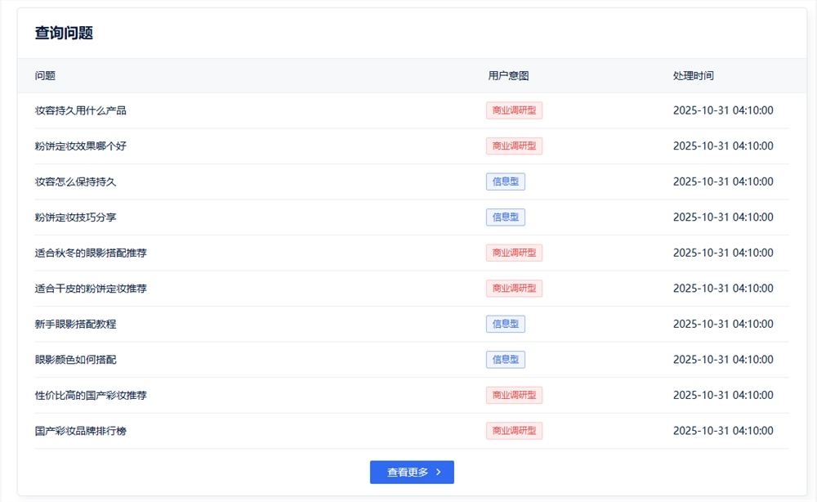Select the query 适合秋冬的眼影搭配推荐
Image resolution: width=817 pixels, height=502 pixels.
[x=92, y=253]
